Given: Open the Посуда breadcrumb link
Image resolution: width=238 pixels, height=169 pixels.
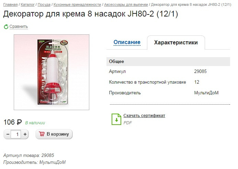Looking at the screenshot, I should click(x=44, y=4).
